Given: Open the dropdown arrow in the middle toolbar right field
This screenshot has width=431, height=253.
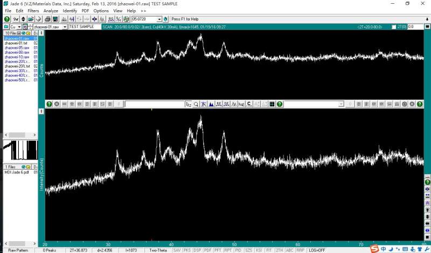Looking at the screenshot, I should tap(341, 104).
